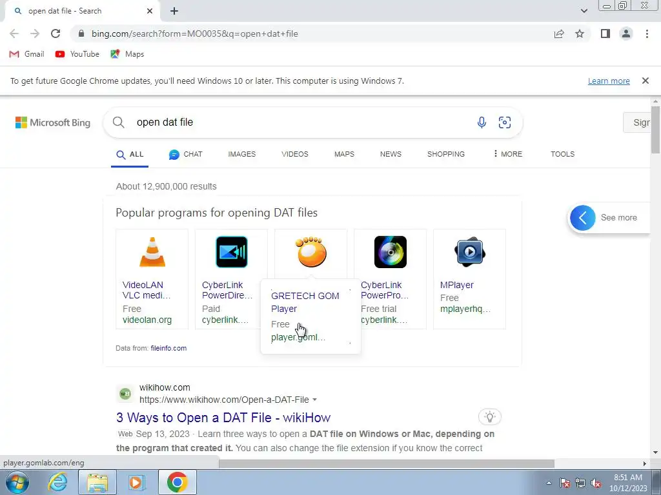Image resolution: width=661 pixels, height=495 pixels.
Task: Share this page using the share icon
Action: pyautogui.click(x=559, y=34)
